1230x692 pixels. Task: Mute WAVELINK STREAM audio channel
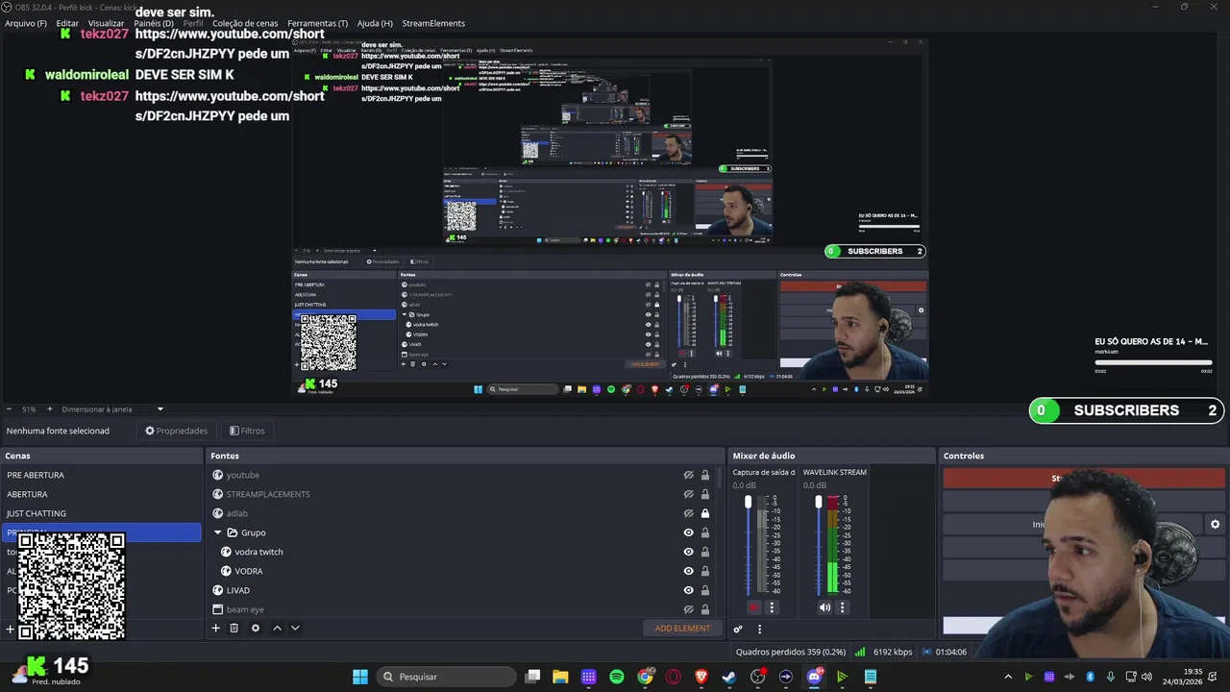click(824, 607)
